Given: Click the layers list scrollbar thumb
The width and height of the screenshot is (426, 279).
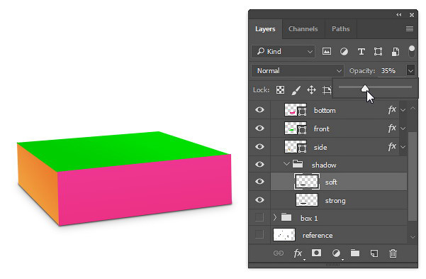Looking at the screenshot, I should [x=413, y=176].
